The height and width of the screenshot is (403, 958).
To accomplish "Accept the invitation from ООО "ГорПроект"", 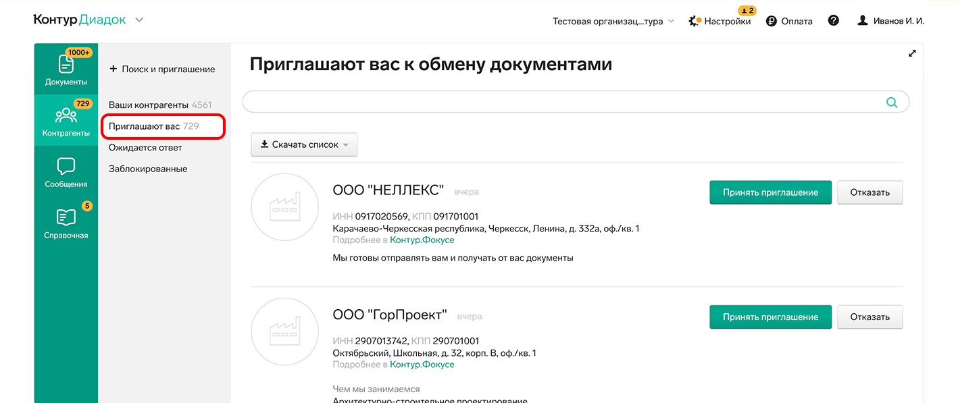I will [770, 317].
